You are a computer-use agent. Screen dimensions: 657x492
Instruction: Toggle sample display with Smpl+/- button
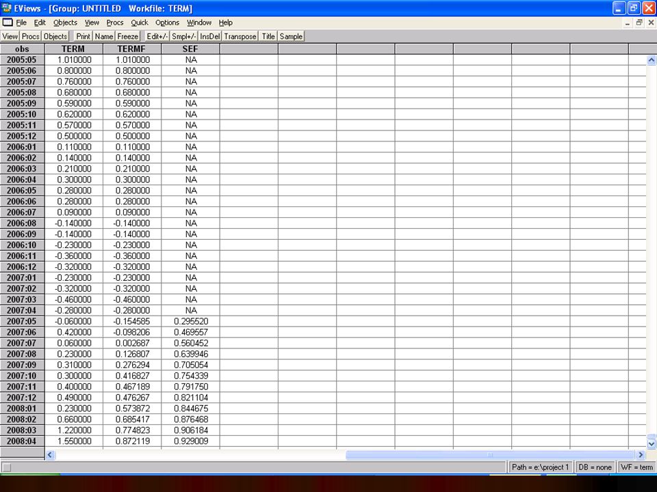coord(184,36)
